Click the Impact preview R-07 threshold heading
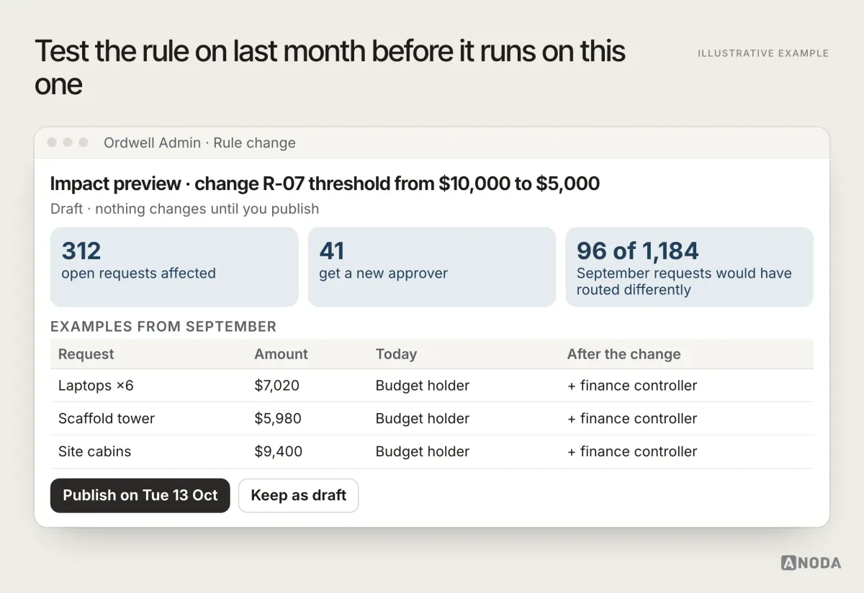864x593 pixels. (x=325, y=184)
